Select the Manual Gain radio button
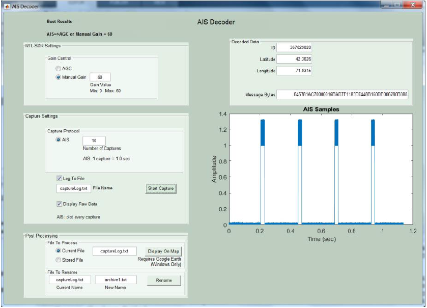 [x=59, y=77]
